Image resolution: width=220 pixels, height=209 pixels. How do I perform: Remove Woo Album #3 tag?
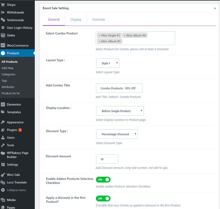[99, 41]
